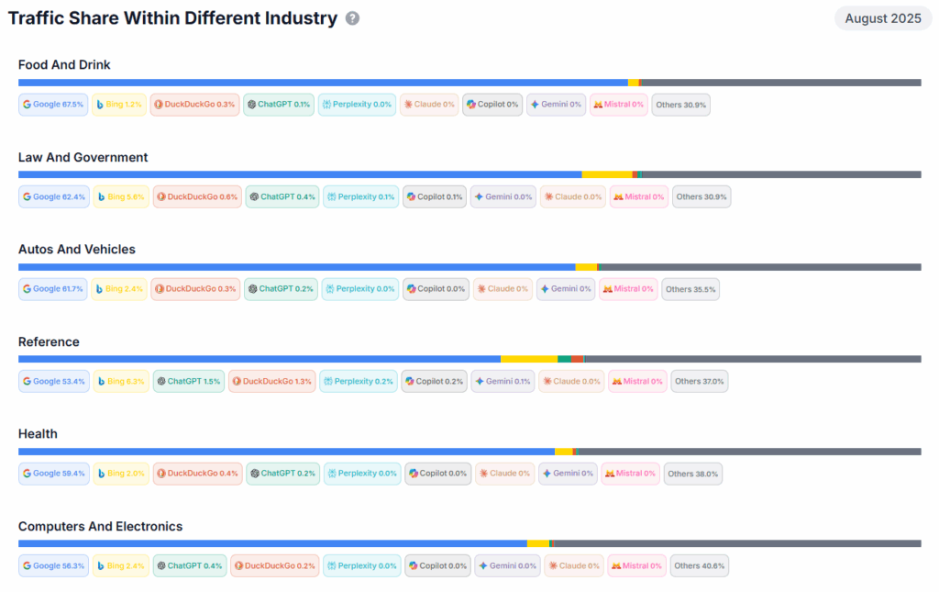Click DuckDuckGo icon in Autos And Vehicles row
939x592 pixels.
pyautogui.click(x=160, y=289)
